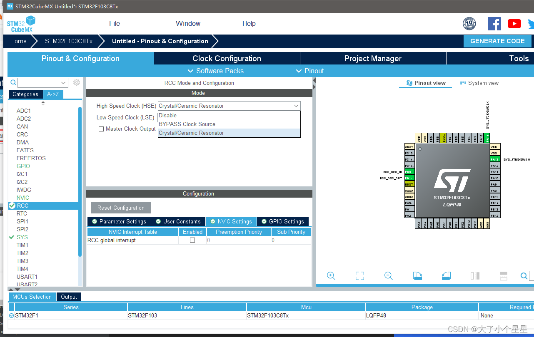Open the YouTube icon link
The image size is (534, 337).
click(x=514, y=24)
